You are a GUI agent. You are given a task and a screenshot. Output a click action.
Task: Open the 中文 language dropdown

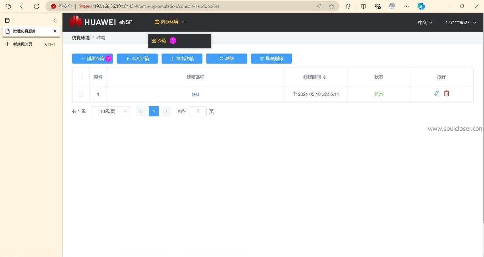[425, 22]
